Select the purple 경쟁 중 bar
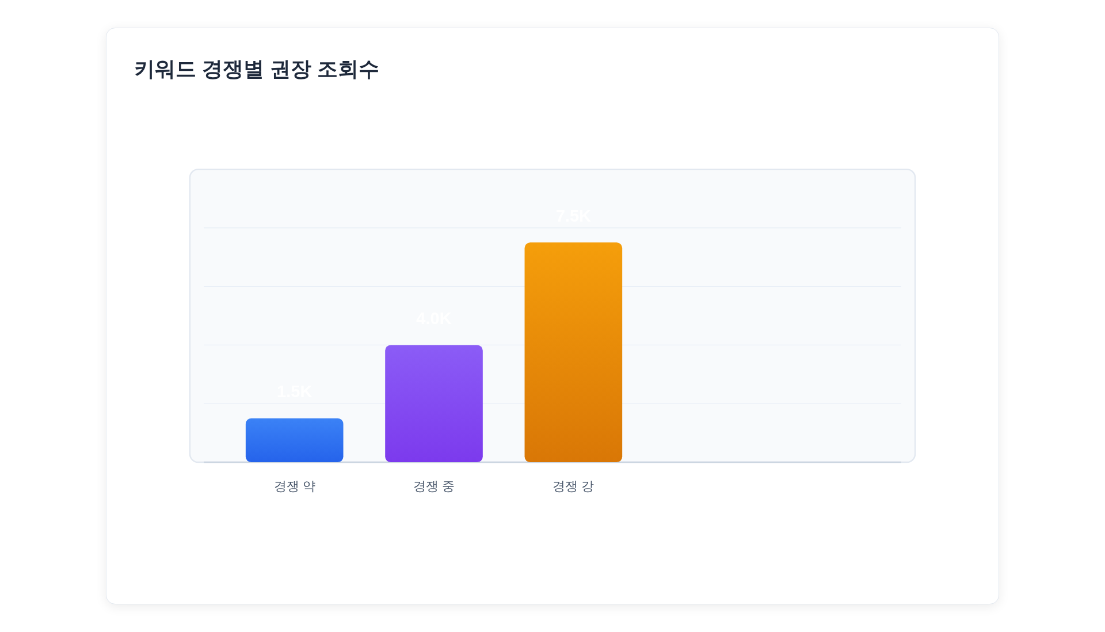The width and height of the screenshot is (1105, 632). point(433,403)
